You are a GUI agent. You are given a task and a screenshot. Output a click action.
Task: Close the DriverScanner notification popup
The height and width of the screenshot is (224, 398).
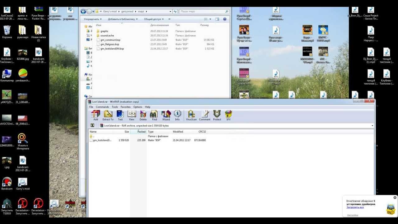(x=395, y=198)
